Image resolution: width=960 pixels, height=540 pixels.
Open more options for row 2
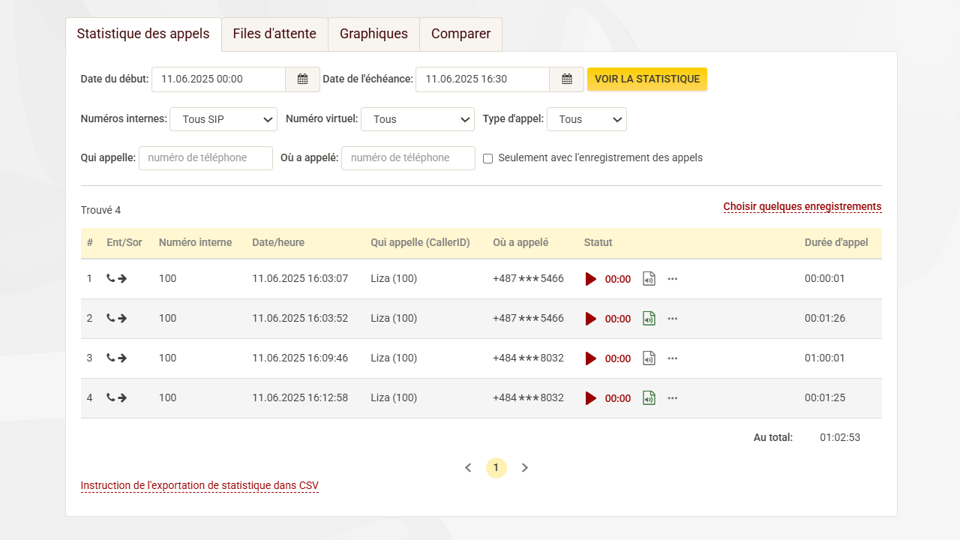pyautogui.click(x=673, y=319)
